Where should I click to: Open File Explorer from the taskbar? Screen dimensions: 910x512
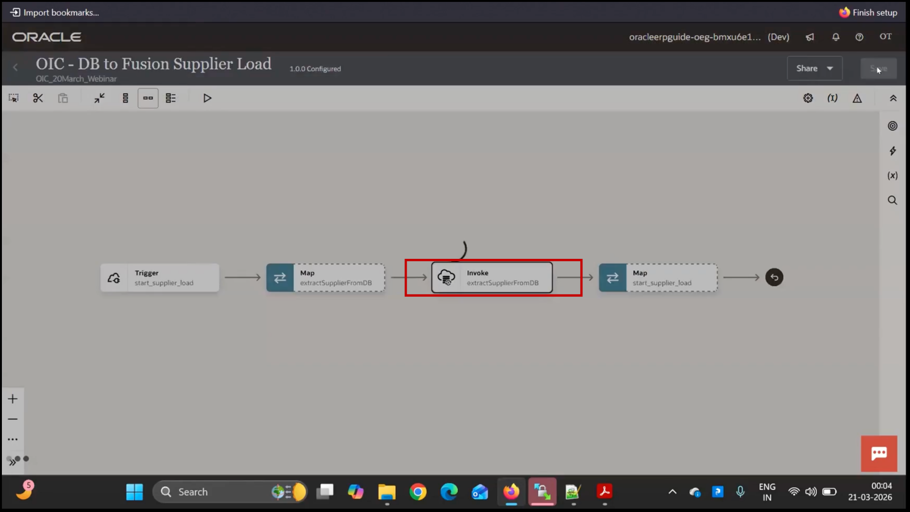coord(387,492)
